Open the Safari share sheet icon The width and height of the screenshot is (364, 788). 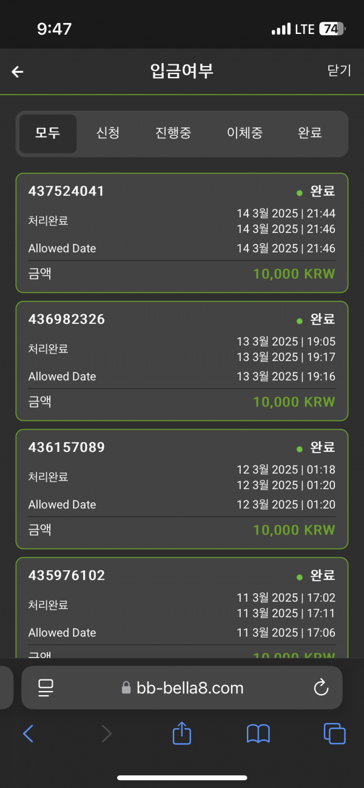click(182, 734)
